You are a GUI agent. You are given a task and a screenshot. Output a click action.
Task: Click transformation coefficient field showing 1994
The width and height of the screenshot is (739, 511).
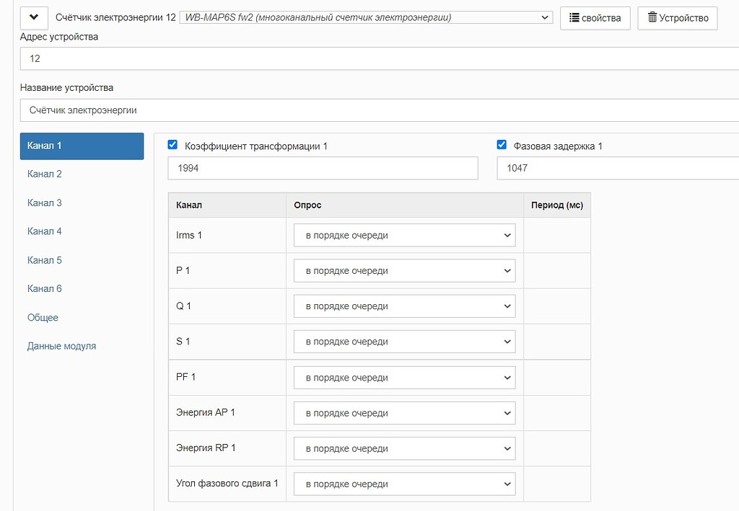323,168
